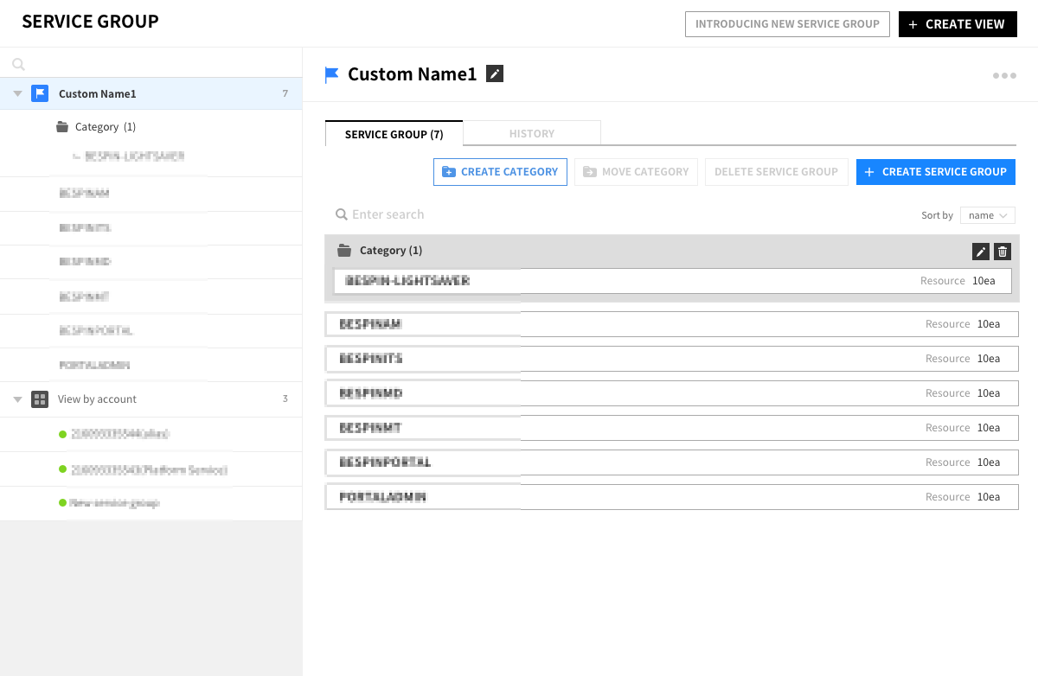
Task: Open the Sort by name dropdown
Action: pyautogui.click(x=987, y=215)
